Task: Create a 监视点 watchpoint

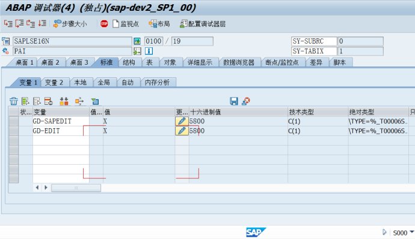Action: tap(126, 24)
